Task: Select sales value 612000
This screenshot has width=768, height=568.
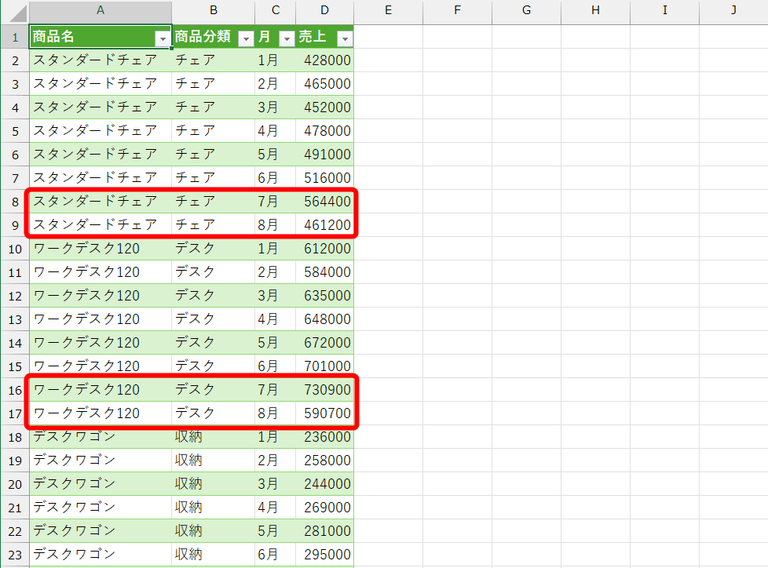Action: (x=325, y=249)
